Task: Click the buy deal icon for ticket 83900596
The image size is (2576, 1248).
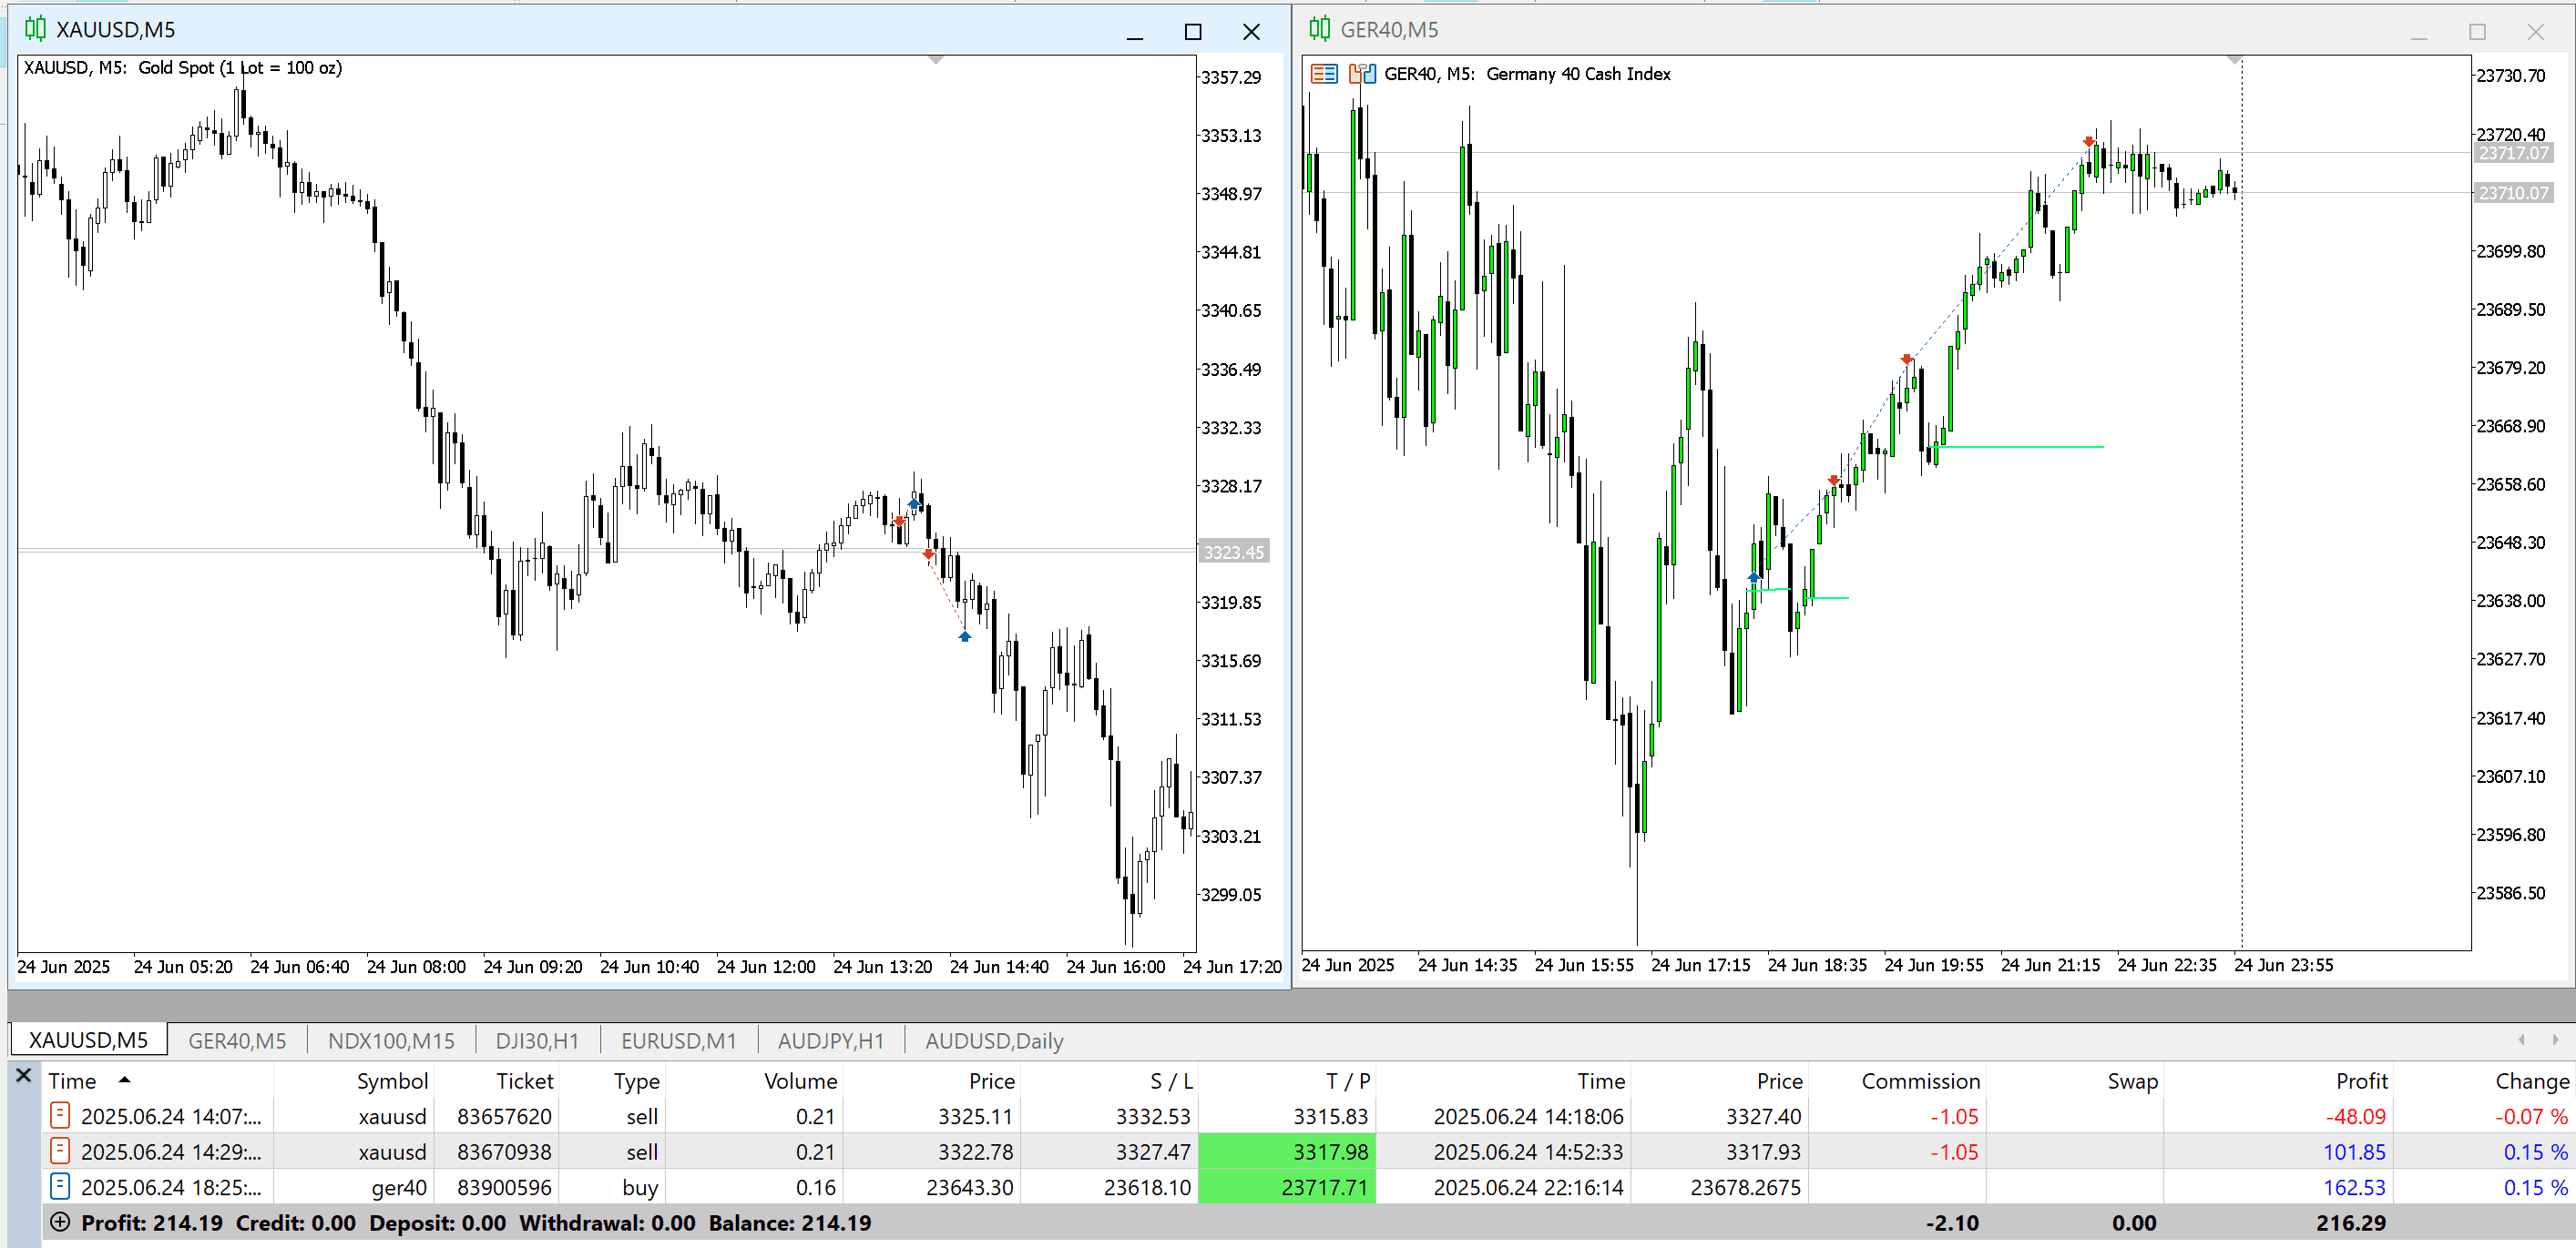Action: [x=60, y=1187]
